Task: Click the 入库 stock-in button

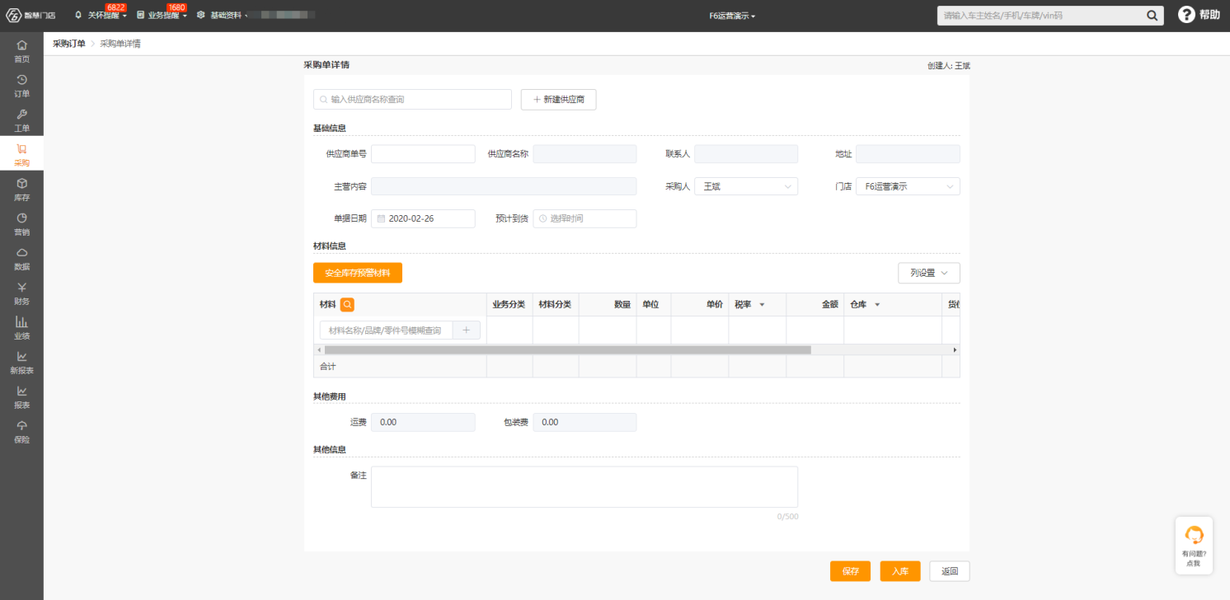Action: [900, 571]
